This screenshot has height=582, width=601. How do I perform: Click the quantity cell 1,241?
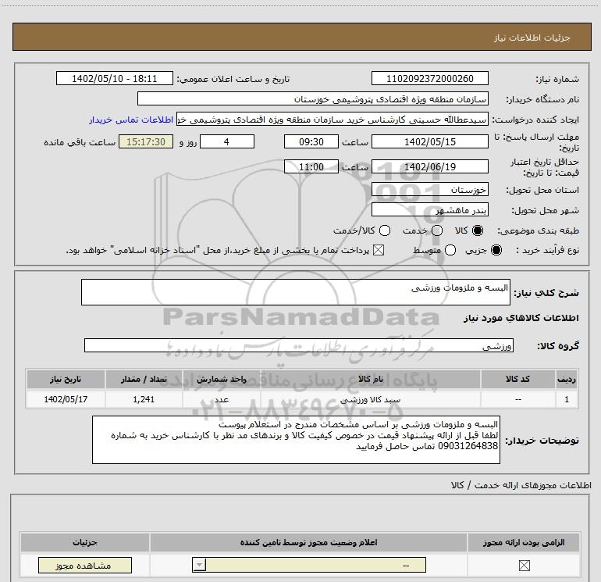[144, 399]
